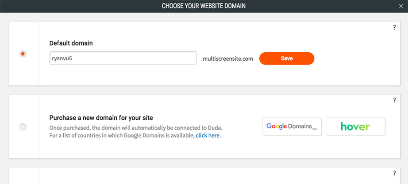Close the Choose Your Website Domain dialog
408x184 pixels.
coord(400,6)
